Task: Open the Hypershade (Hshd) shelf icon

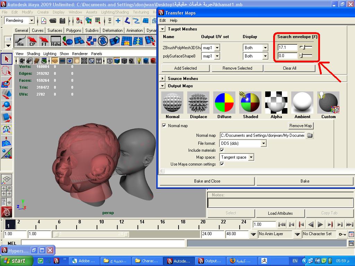Action: click(56, 41)
